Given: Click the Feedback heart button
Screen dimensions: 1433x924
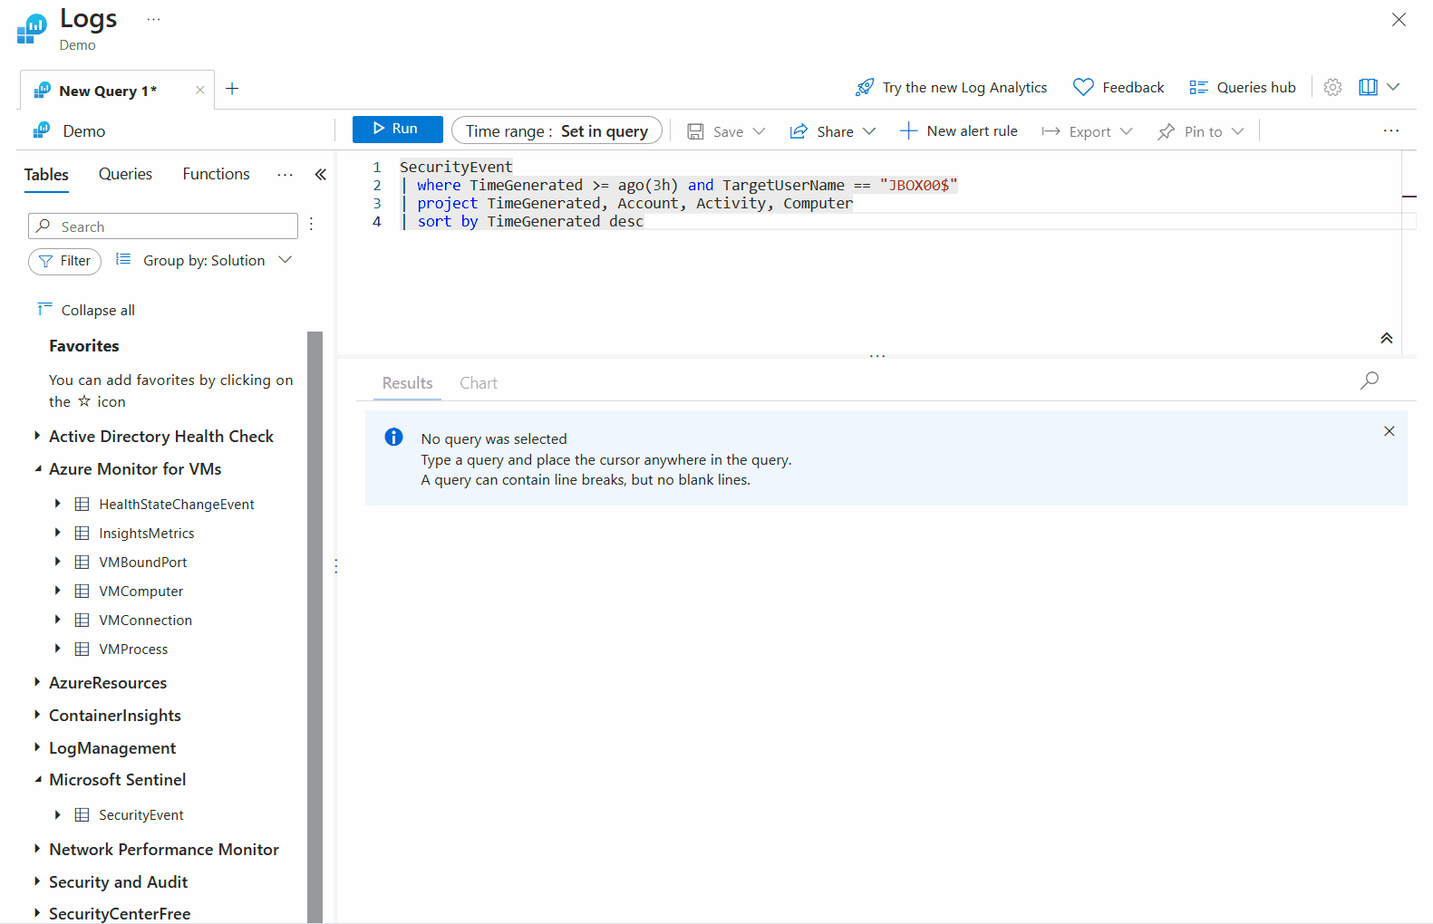Looking at the screenshot, I should [x=1118, y=87].
